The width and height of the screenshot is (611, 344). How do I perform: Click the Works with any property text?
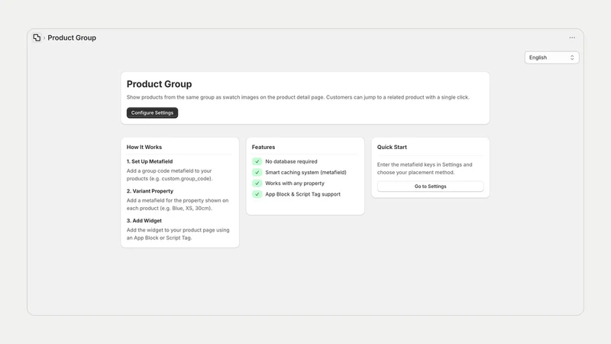(x=295, y=183)
